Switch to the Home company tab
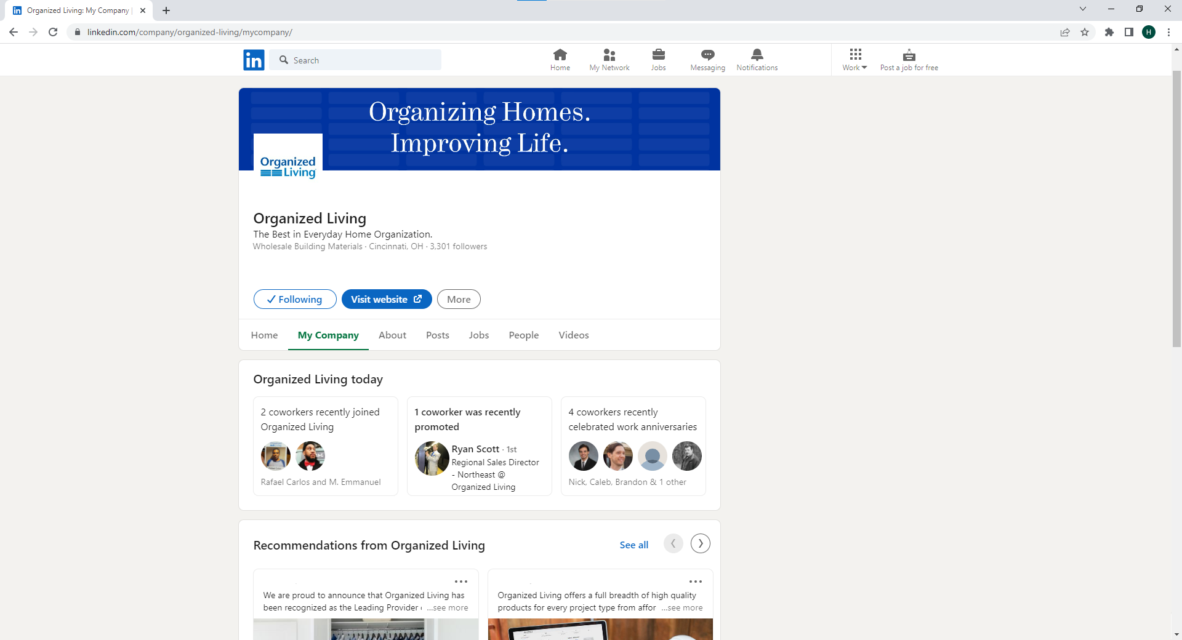Image resolution: width=1182 pixels, height=640 pixels. pos(264,335)
